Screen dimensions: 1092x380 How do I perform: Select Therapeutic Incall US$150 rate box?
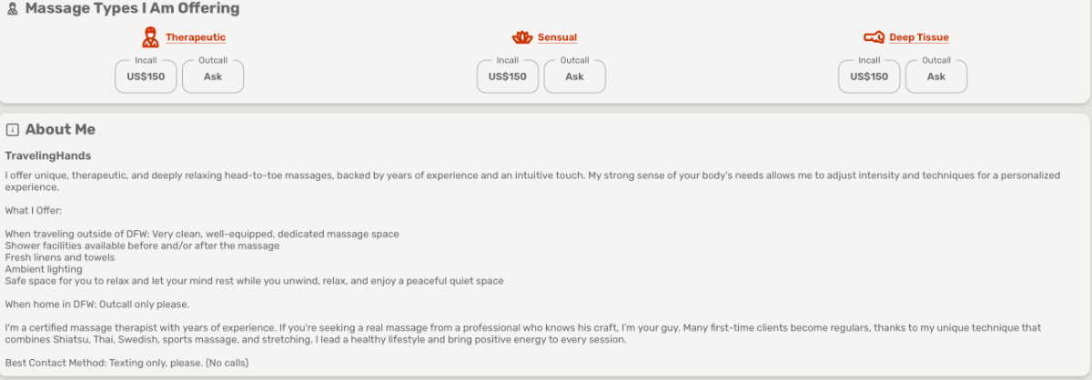(146, 76)
